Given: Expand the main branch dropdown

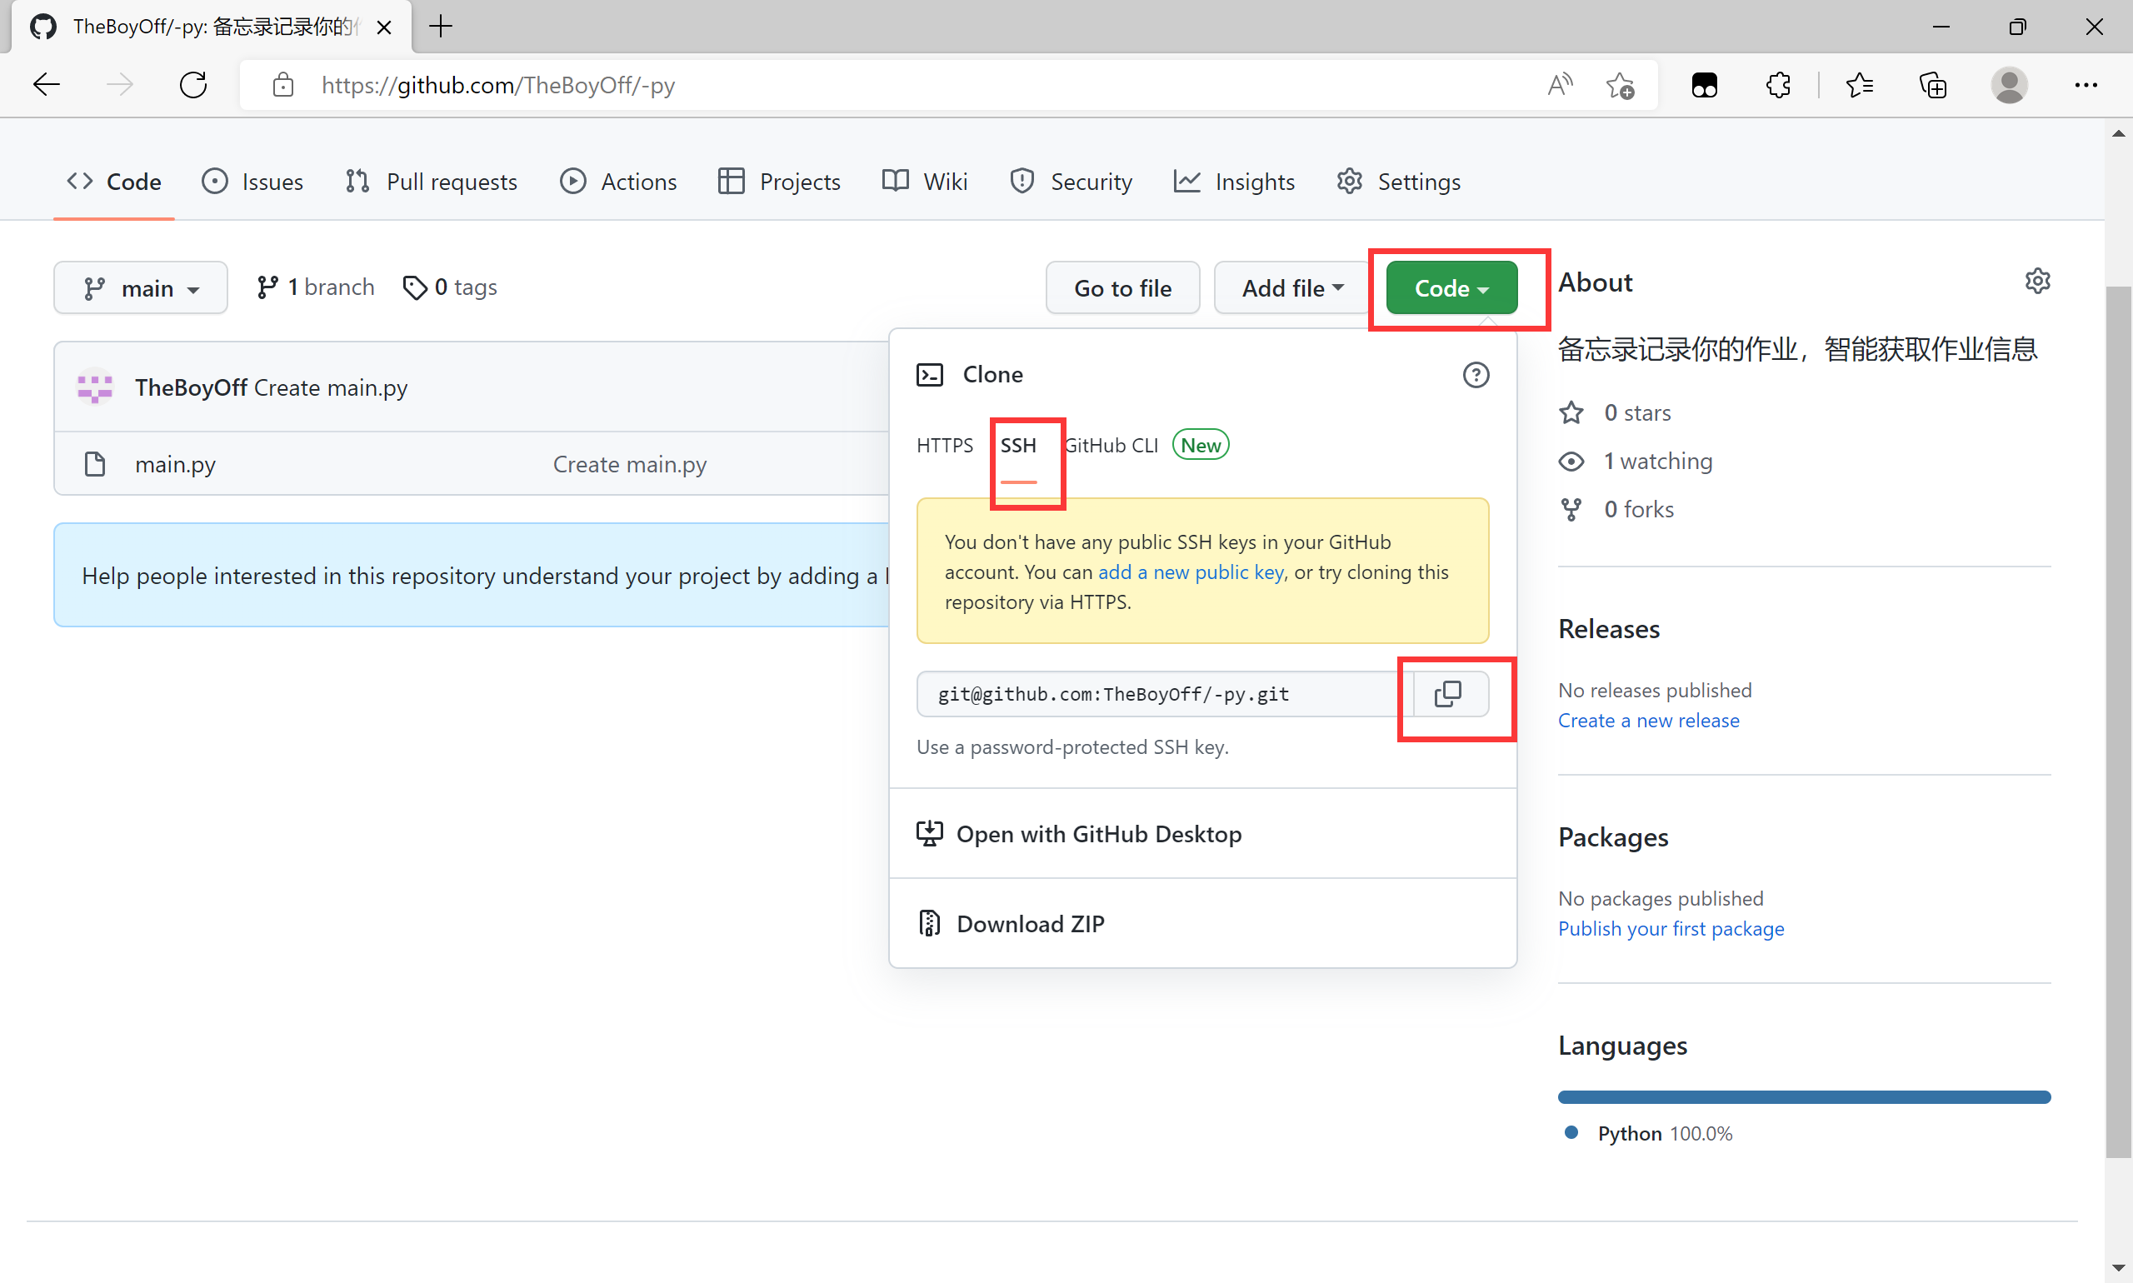Looking at the screenshot, I should pos(141,288).
